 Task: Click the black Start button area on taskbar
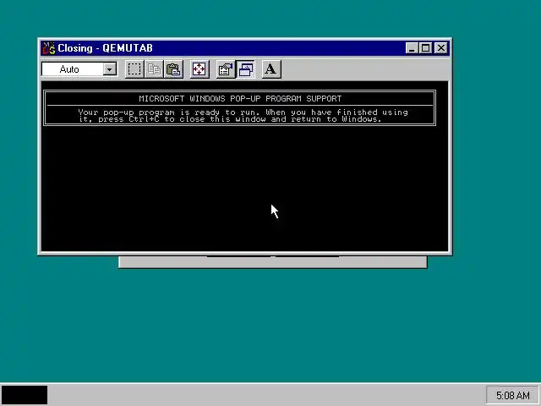(25, 395)
